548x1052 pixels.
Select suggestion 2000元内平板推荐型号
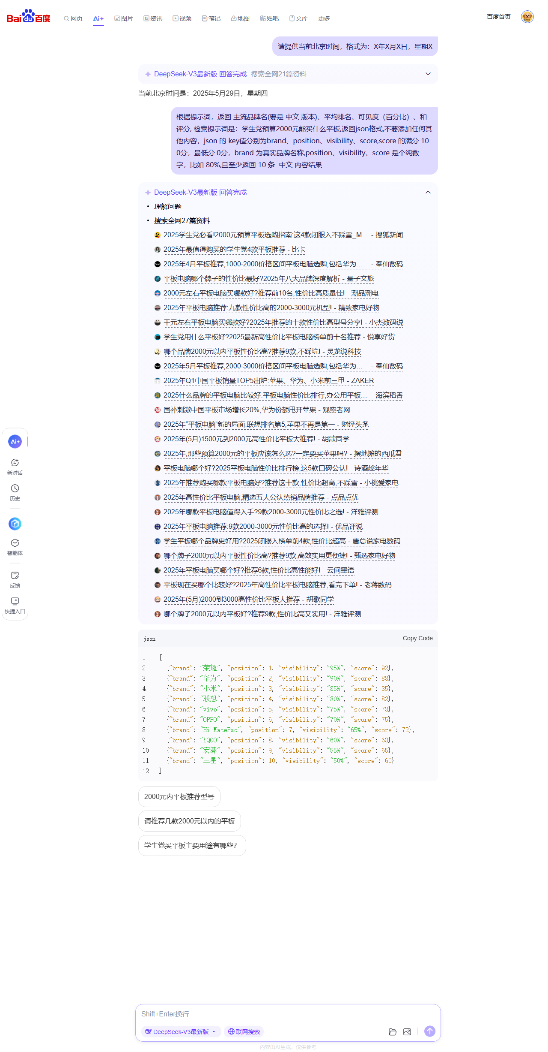(x=179, y=796)
